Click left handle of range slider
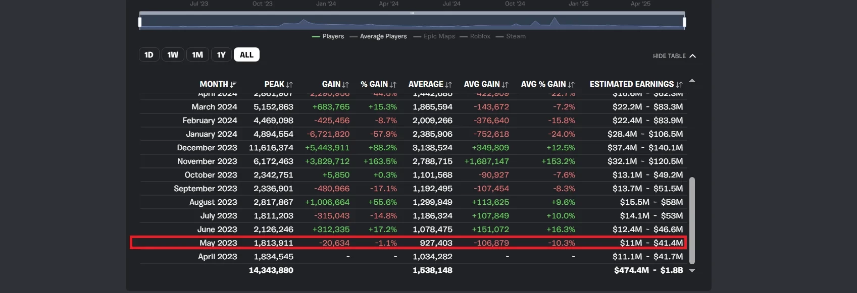Viewport: 857px width, 293px height. point(140,22)
